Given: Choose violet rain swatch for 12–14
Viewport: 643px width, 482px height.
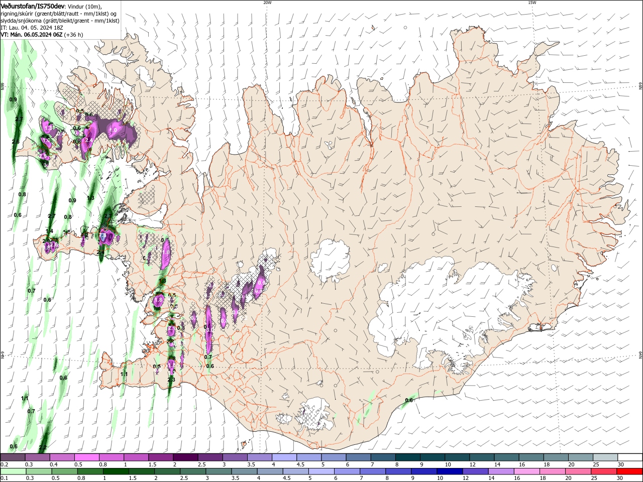Looking at the screenshot, I should [x=475, y=471].
